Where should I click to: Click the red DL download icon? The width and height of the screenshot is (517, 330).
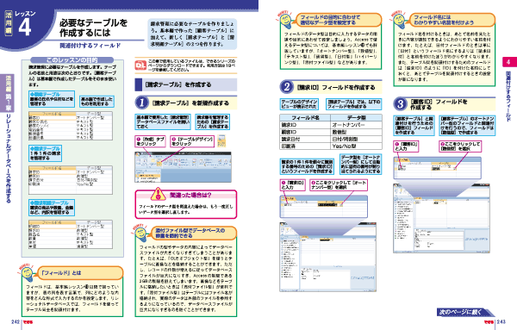coord(140,65)
